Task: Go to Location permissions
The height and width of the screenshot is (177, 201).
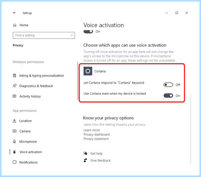Action: point(25,121)
